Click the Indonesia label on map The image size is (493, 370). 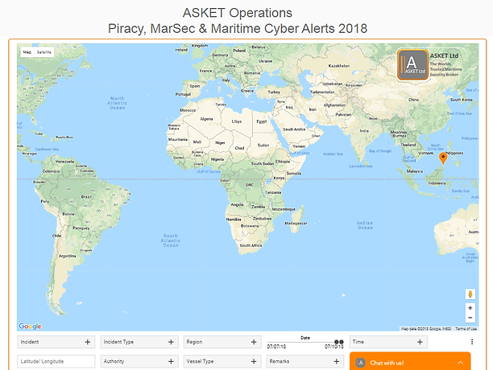click(x=437, y=183)
